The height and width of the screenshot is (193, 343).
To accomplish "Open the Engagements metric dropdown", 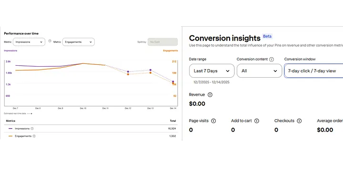I will [78, 42].
